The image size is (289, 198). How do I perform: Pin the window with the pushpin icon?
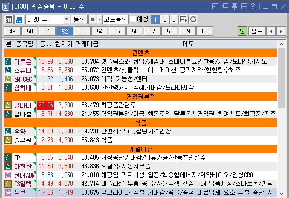(234, 7)
